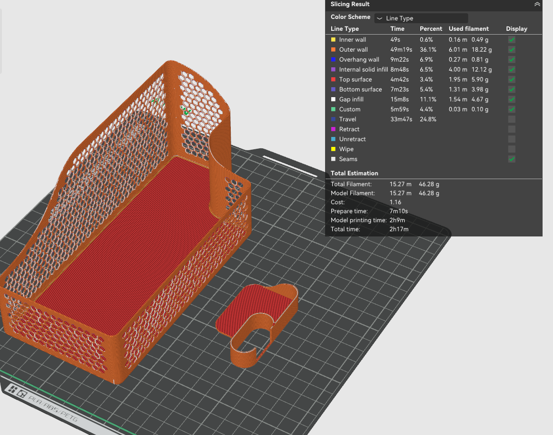Click the Bottom surface color swatch
The width and height of the screenshot is (553, 435).
point(333,89)
